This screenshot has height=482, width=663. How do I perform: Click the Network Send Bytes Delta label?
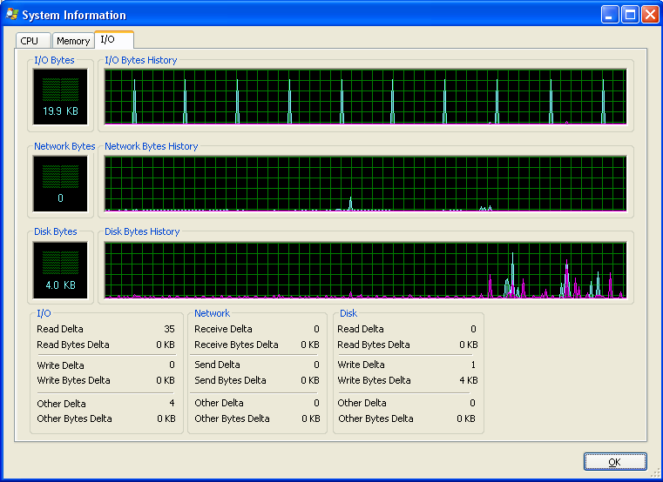[x=230, y=380]
